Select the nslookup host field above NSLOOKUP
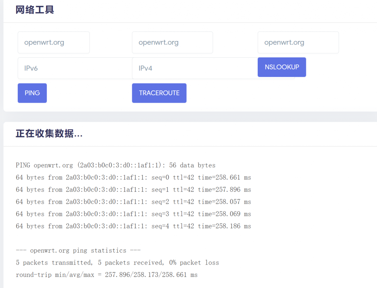Viewport: 377px width, 288px height. pyautogui.click(x=298, y=43)
